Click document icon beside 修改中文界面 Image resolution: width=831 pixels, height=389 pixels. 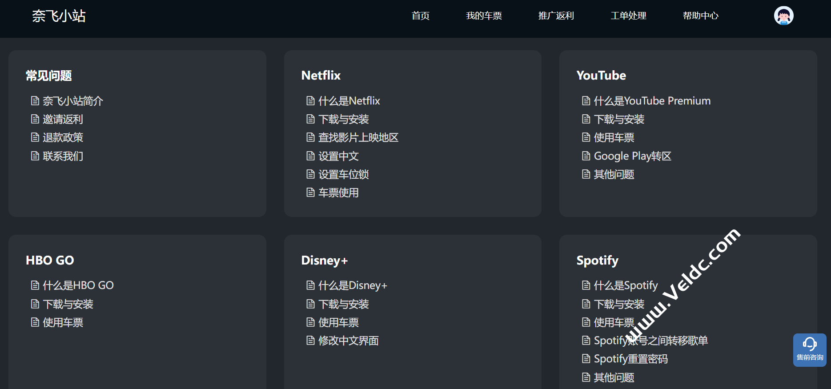[310, 341]
